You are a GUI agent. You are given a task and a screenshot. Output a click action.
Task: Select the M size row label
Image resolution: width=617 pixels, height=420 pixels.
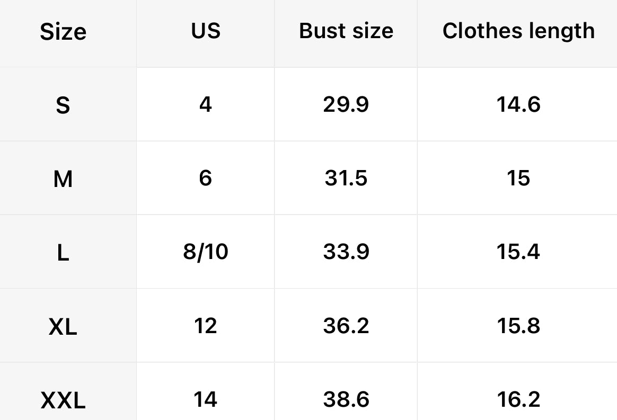coord(63,180)
